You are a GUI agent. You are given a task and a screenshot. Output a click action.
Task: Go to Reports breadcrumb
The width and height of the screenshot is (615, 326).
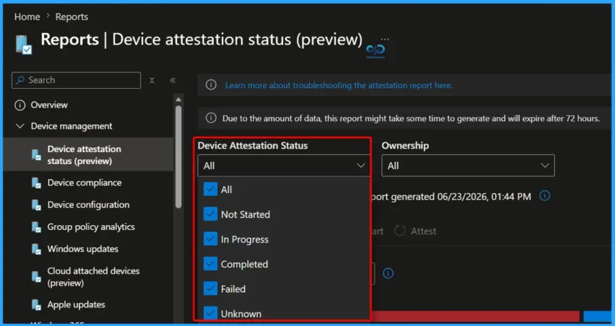(x=72, y=17)
